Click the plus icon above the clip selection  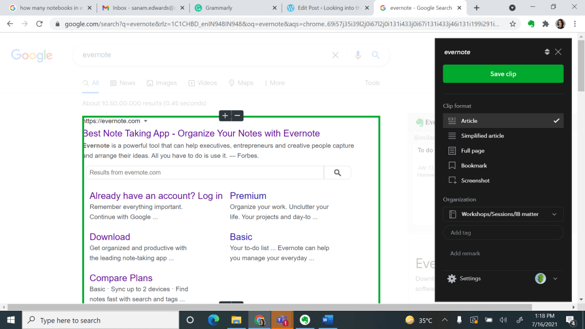click(x=225, y=116)
